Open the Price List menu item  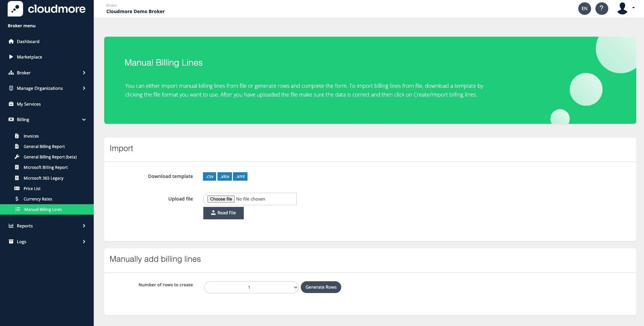pyautogui.click(x=32, y=188)
